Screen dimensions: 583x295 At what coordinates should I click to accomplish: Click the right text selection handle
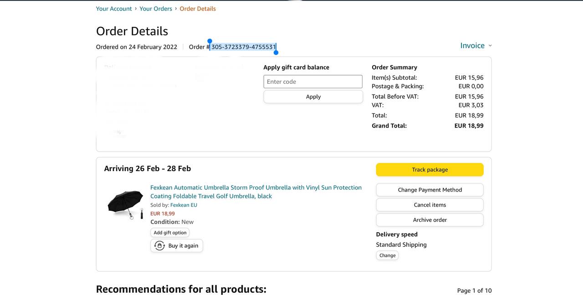(276, 52)
